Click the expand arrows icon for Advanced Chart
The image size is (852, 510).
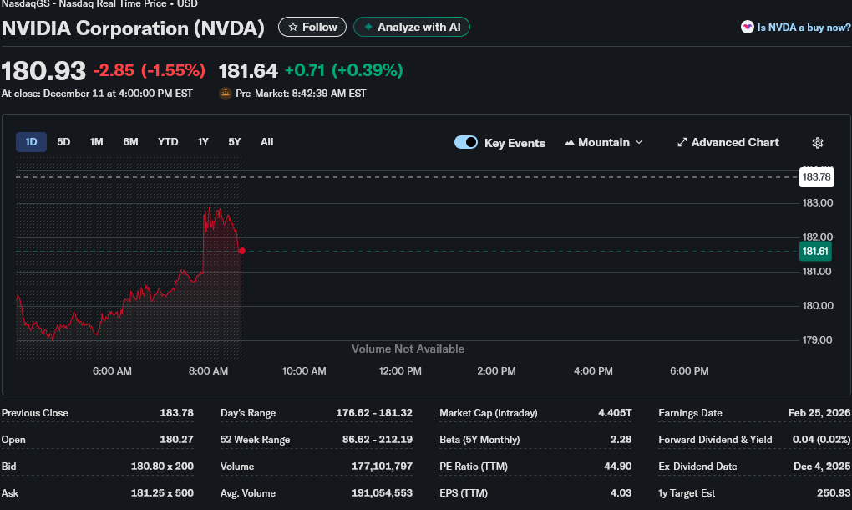pos(682,142)
